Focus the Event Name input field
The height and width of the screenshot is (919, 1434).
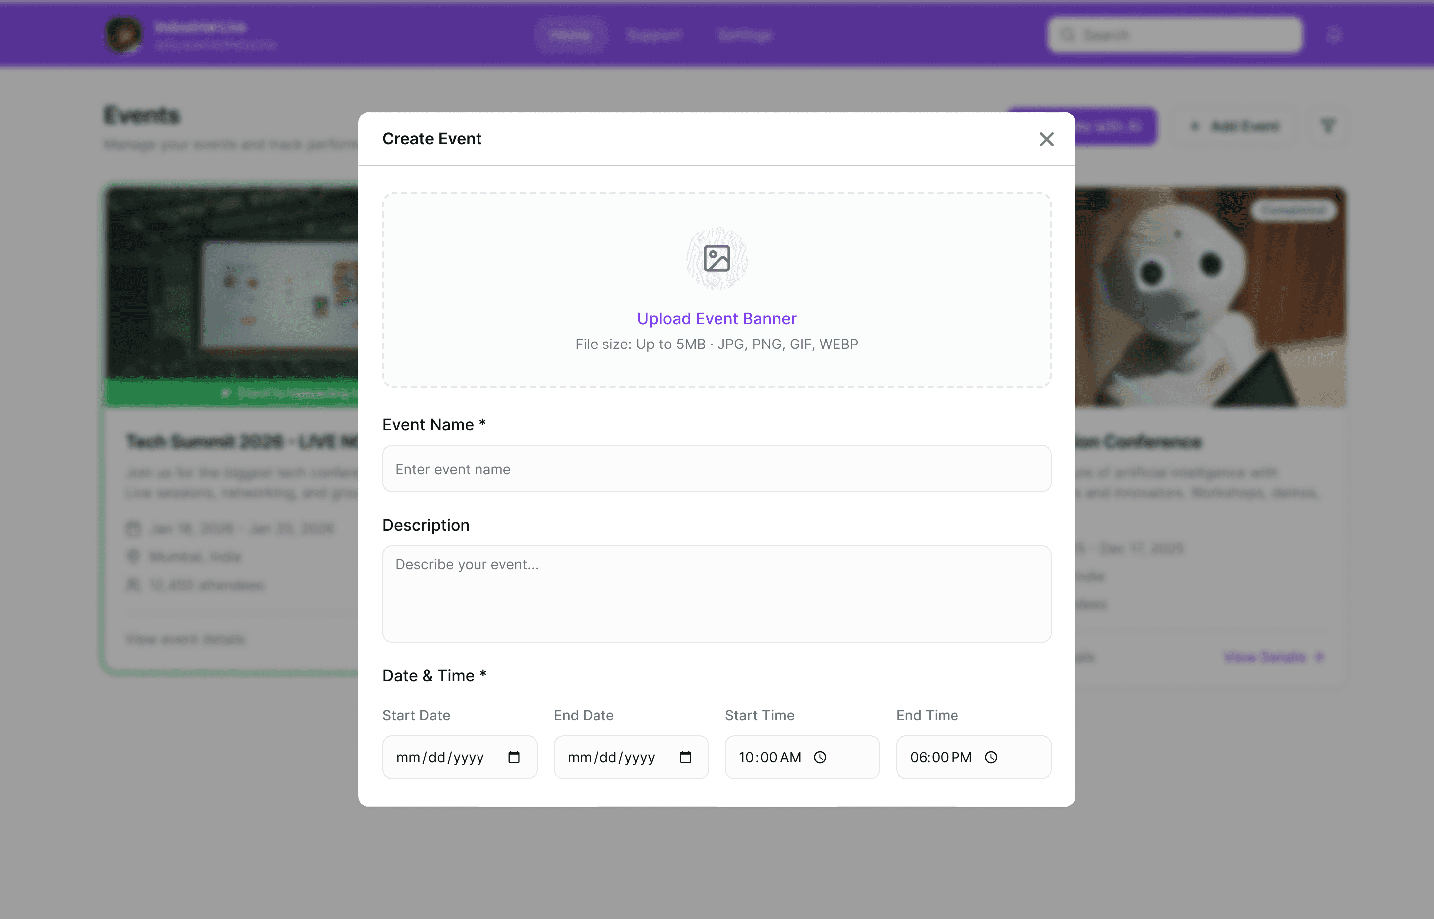pos(716,469)
